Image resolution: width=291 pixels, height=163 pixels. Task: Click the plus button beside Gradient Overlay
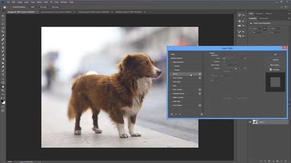[200, 94]
